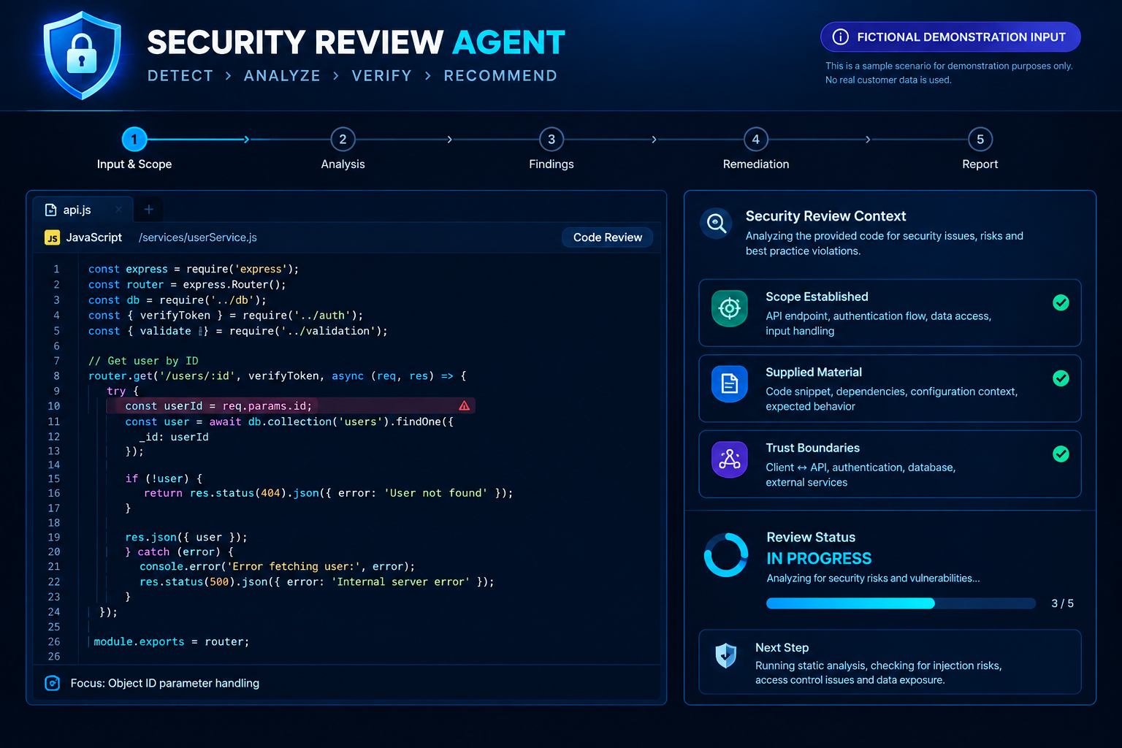The width and height of the screenshot is (1122, 748).
Task: Toggle the Supplied Material green checkmark
Action: click(1061, 378)
